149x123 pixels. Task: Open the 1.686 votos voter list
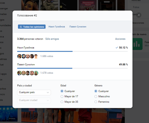tap(47, 56)
